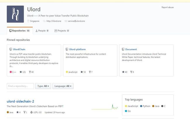Click the repo icon next to Document

click(x=123, y=49)
